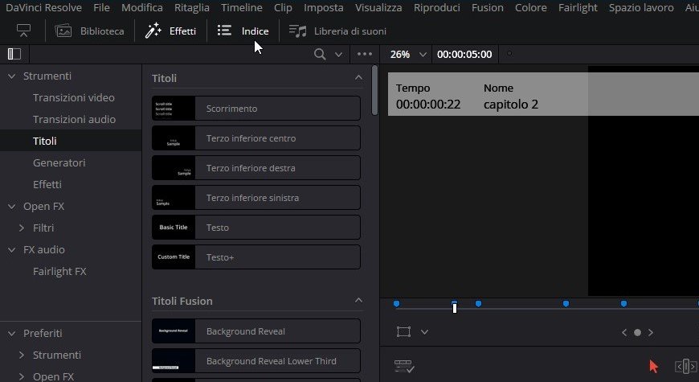
Task: Select the red arrow selection tool
Action: [x=653, y=367]
